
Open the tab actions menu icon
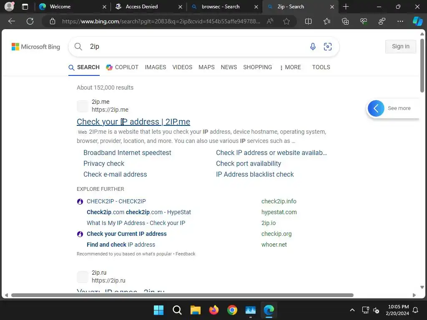pyautogui.click(x=25, y=7)
